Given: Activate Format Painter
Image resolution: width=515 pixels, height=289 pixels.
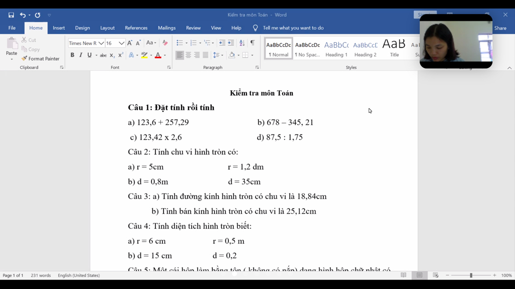Looking at the screenshot, I should (40, 59).
